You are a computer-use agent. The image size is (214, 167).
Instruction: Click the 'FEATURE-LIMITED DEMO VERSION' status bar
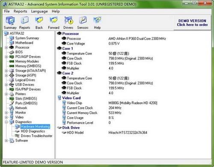(x=33, y=162)
